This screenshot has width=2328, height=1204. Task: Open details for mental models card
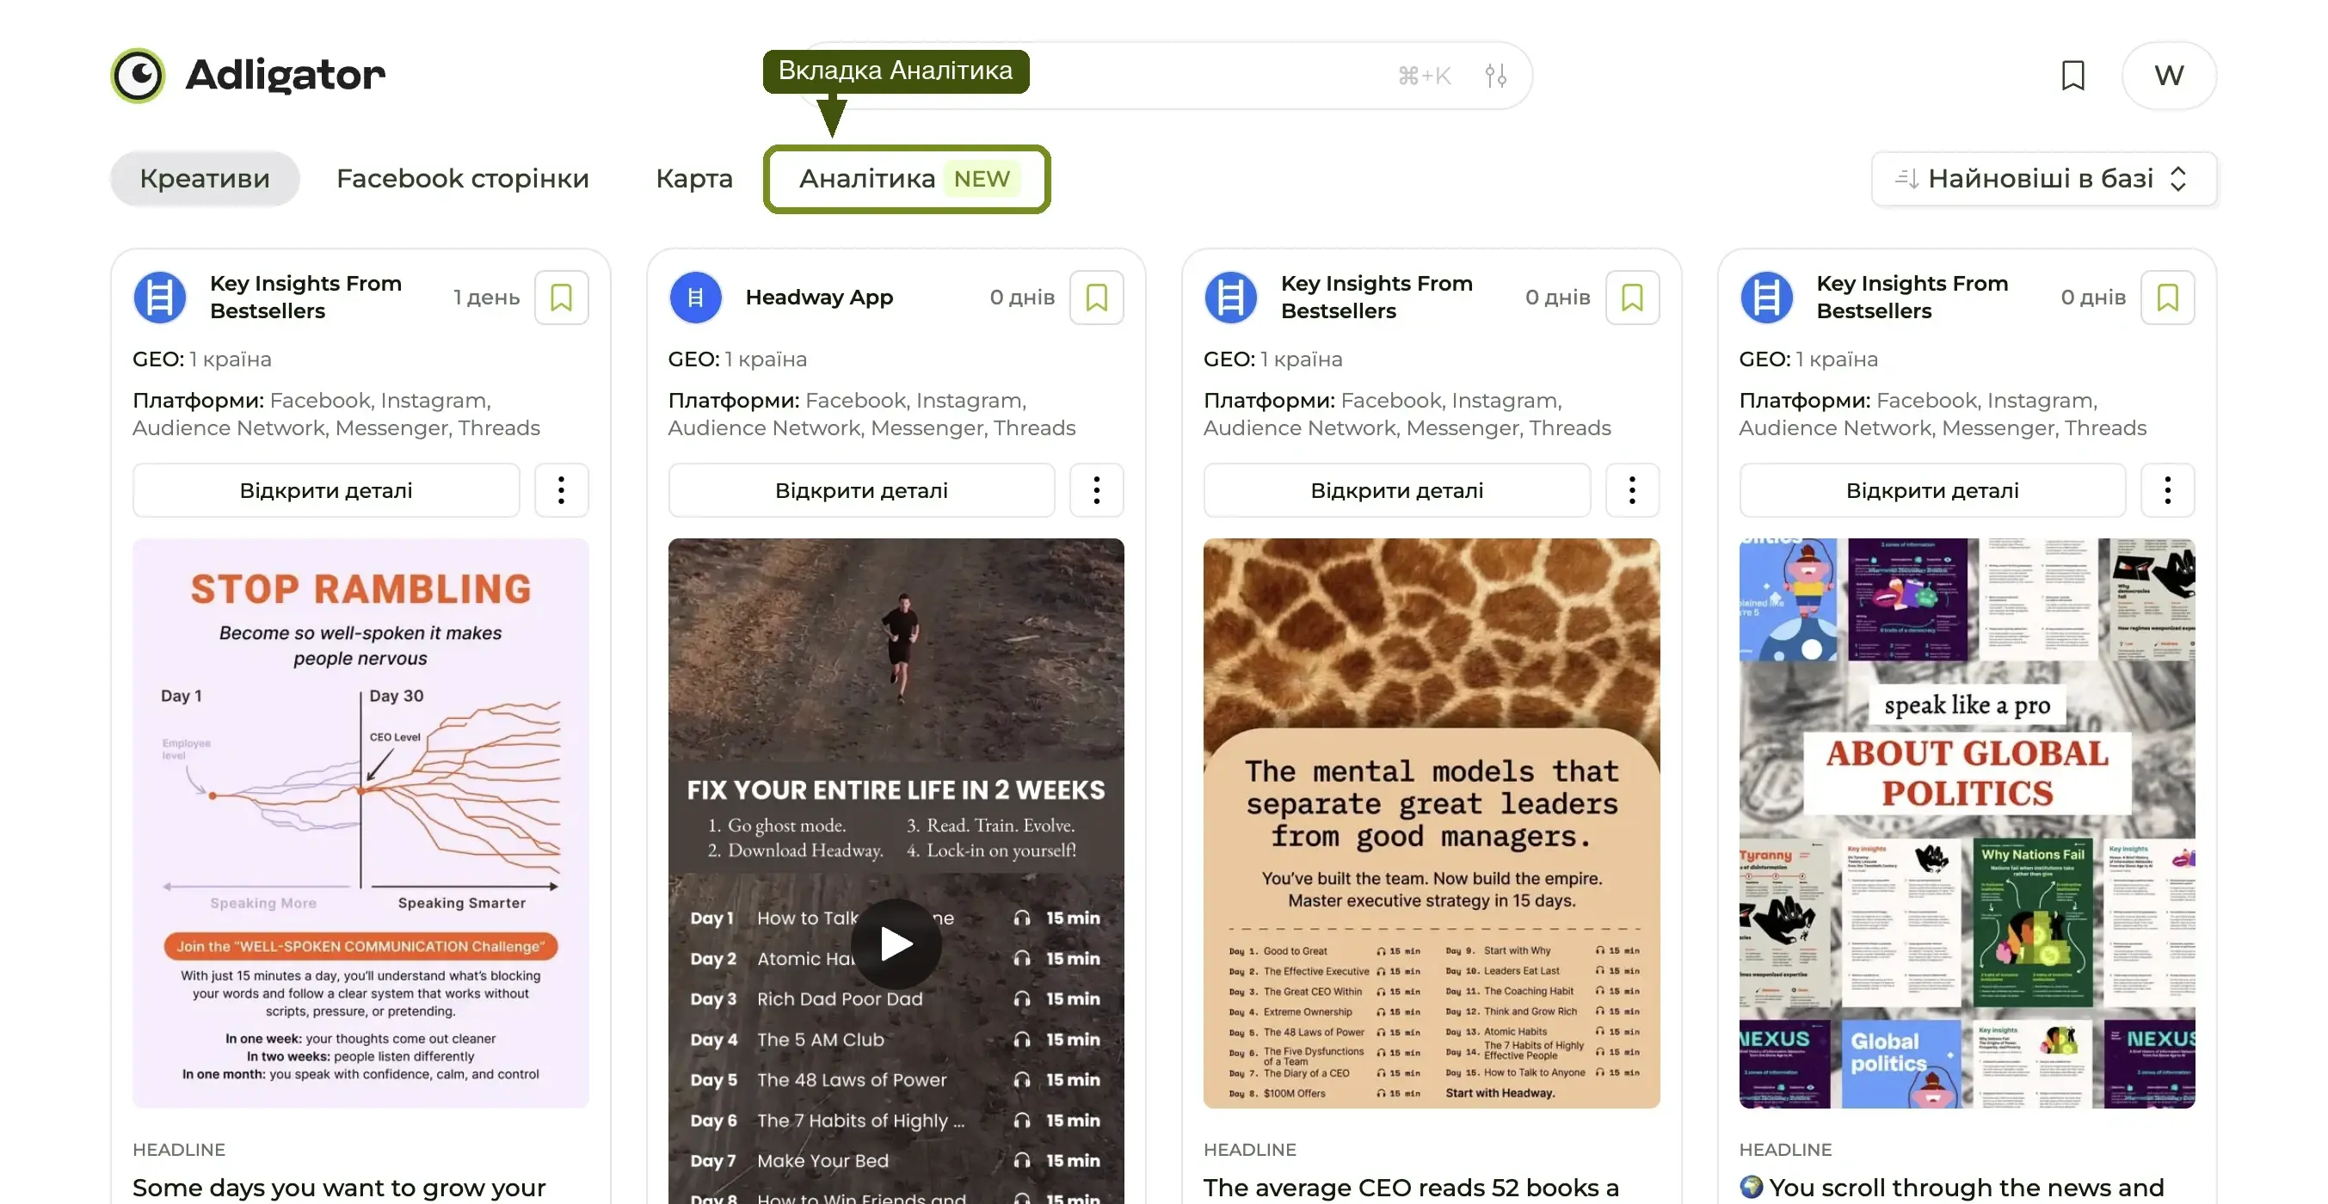(1397, 490)
